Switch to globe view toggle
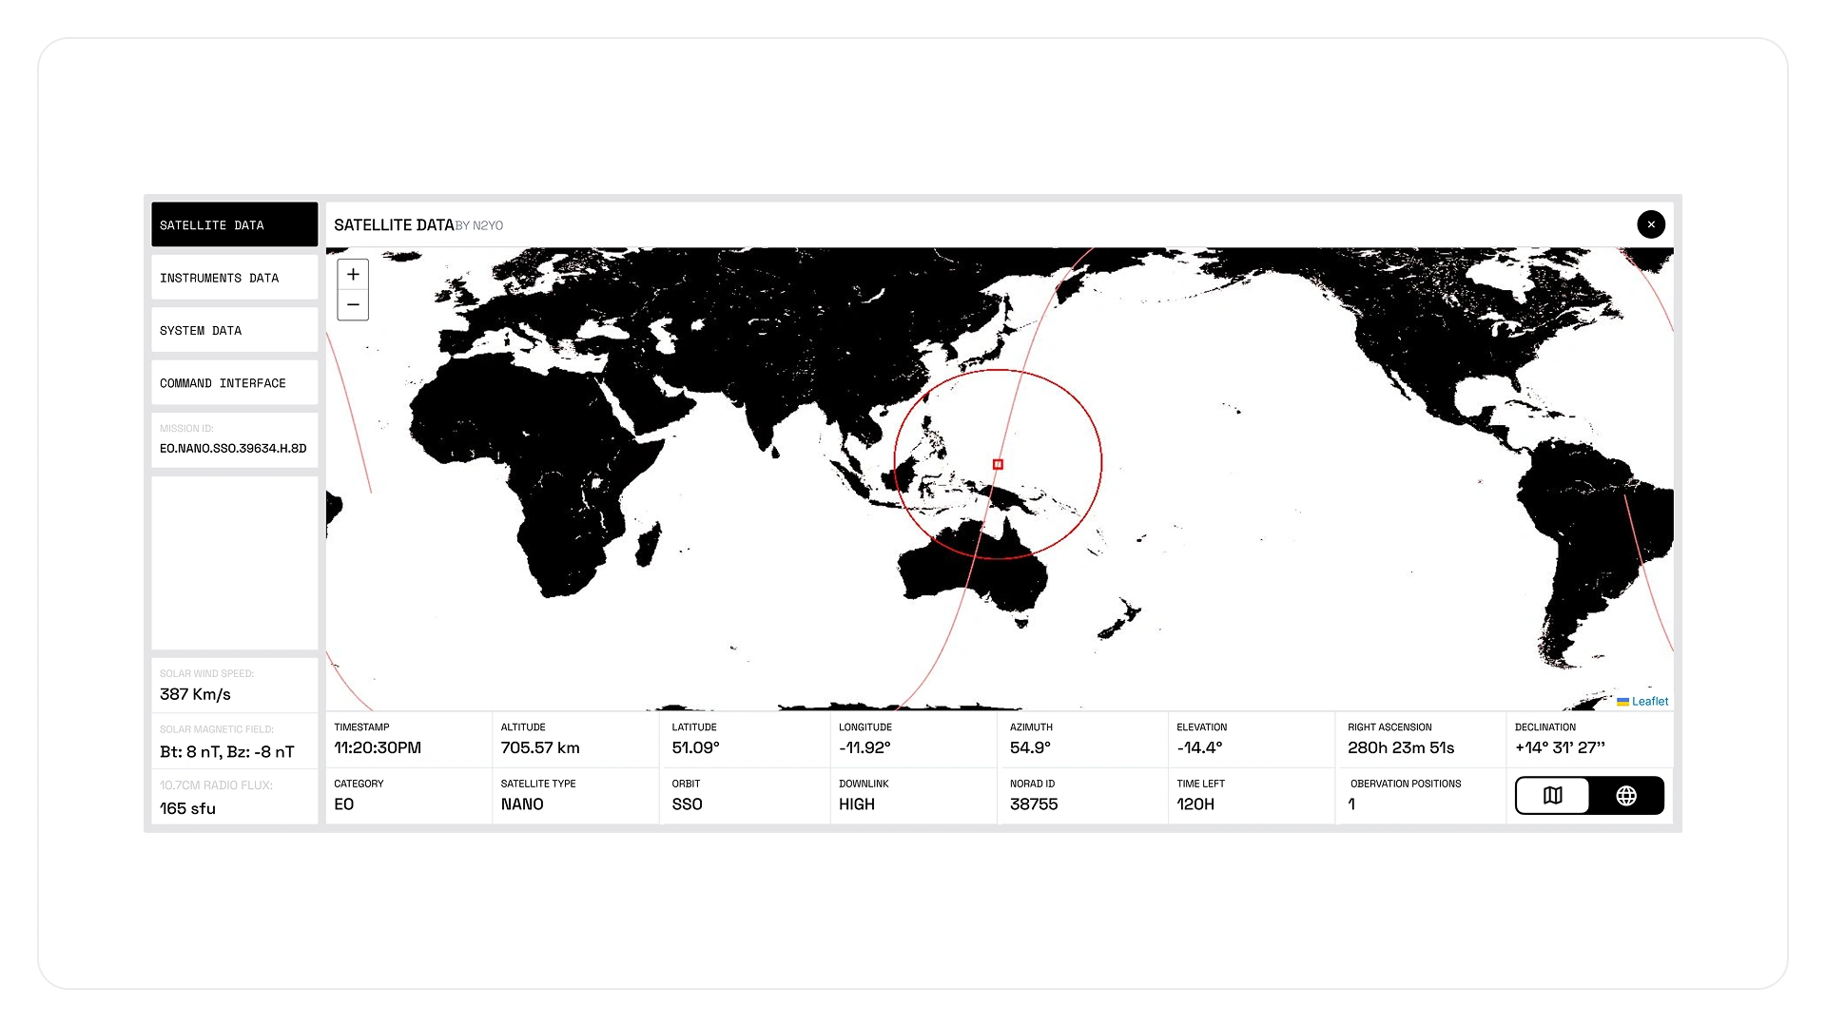1826x1027 pixels. click(1626, 796)
